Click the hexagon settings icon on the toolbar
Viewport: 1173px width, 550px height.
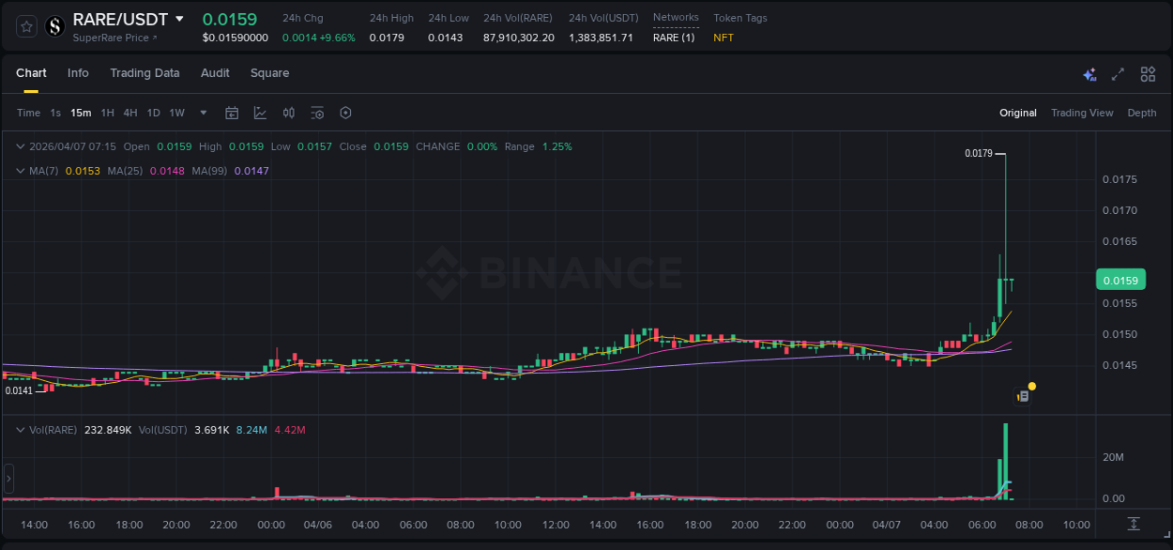(x=345, y=113)
